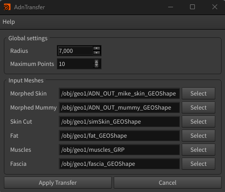Click the Radius value field
225x192 pixels.
75,51
